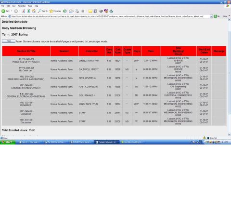
Task: Click instructor CHENG, KWAN HON cell
Action: pos(92,61)
